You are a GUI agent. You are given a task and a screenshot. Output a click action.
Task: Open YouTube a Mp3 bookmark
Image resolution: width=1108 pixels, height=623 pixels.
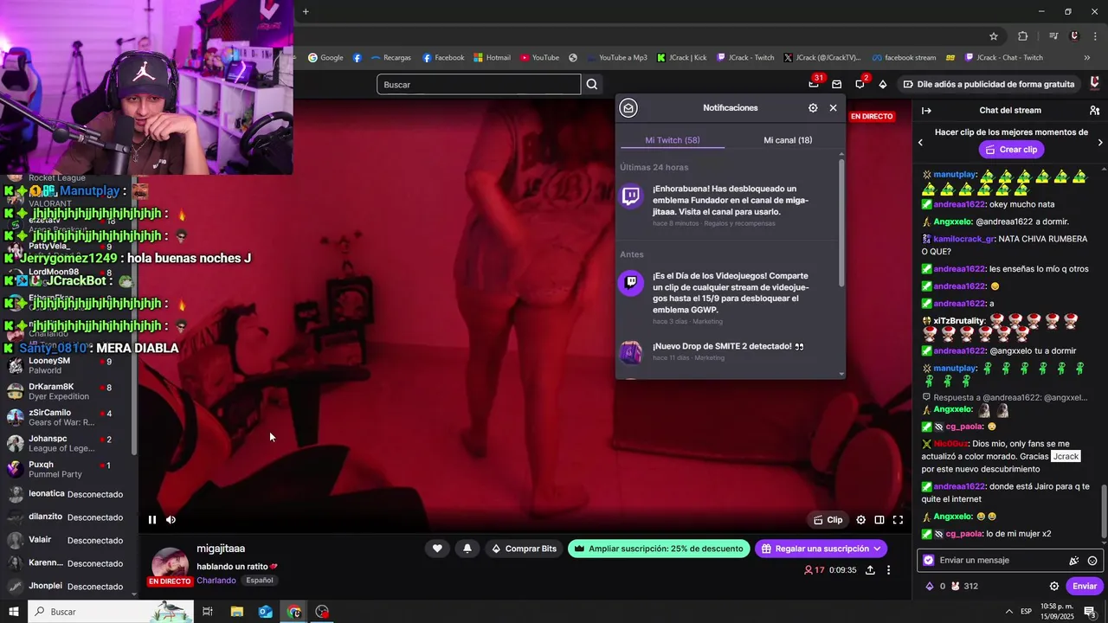(x=616, y=58)
